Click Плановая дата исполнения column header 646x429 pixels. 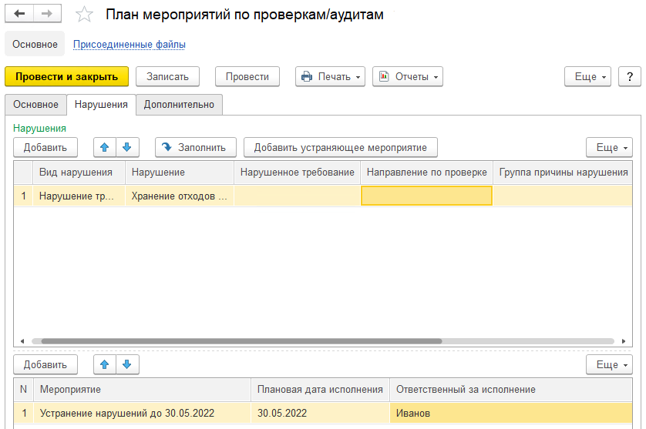point(320,390)
